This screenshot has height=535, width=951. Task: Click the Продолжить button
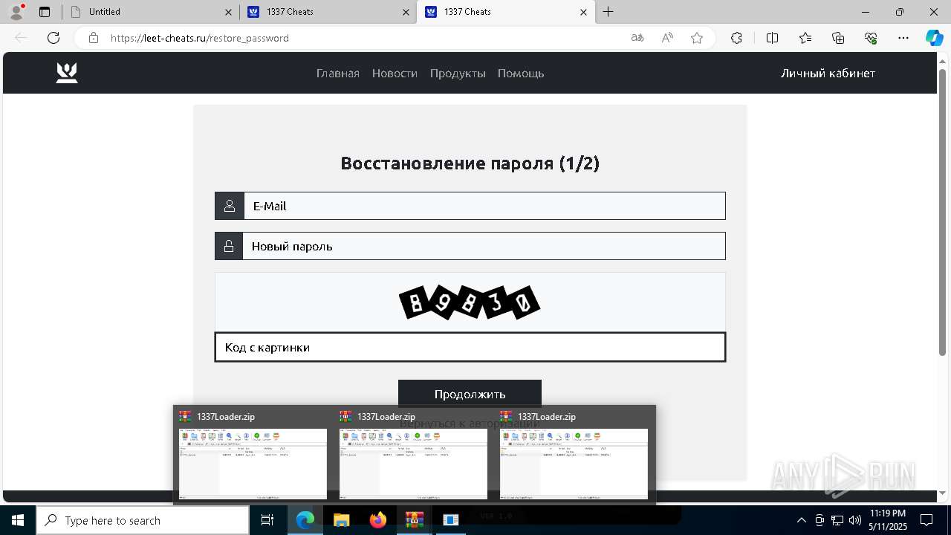coord(470,394)
